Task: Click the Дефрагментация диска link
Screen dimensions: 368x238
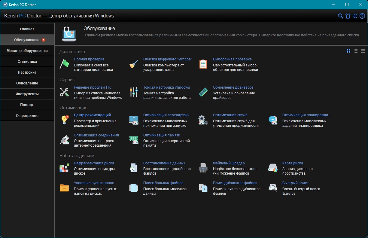Action: point(94,163)
